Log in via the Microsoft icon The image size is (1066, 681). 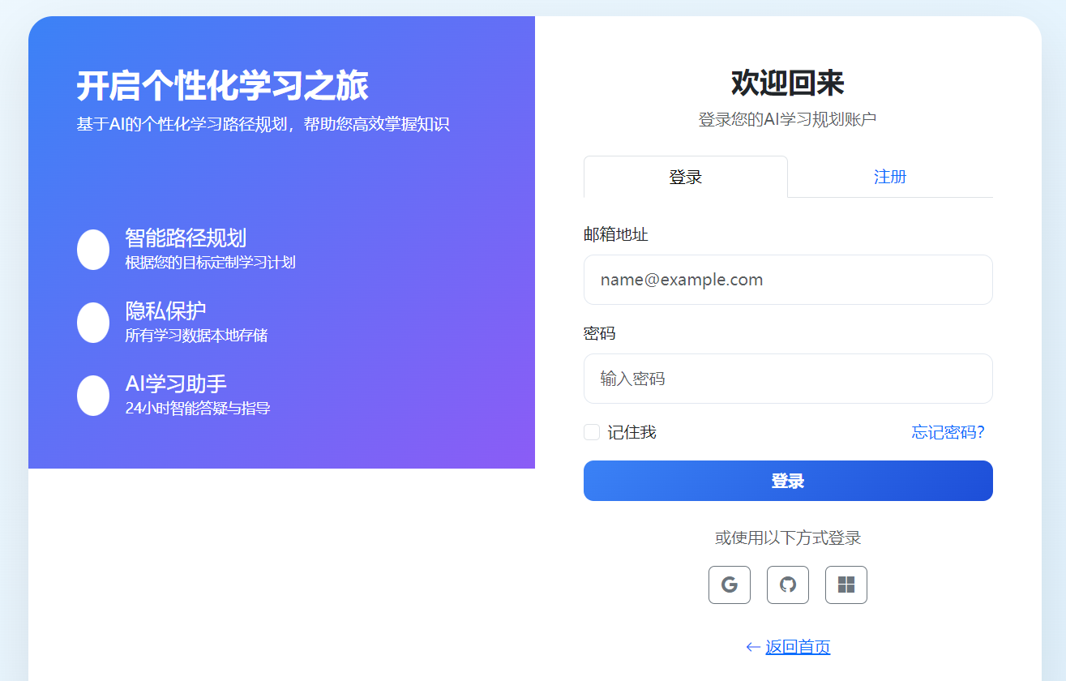click(846, 585)
